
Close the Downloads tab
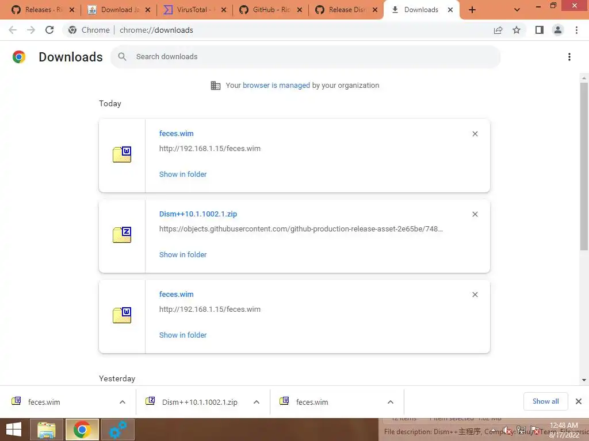tap(450, 10)
